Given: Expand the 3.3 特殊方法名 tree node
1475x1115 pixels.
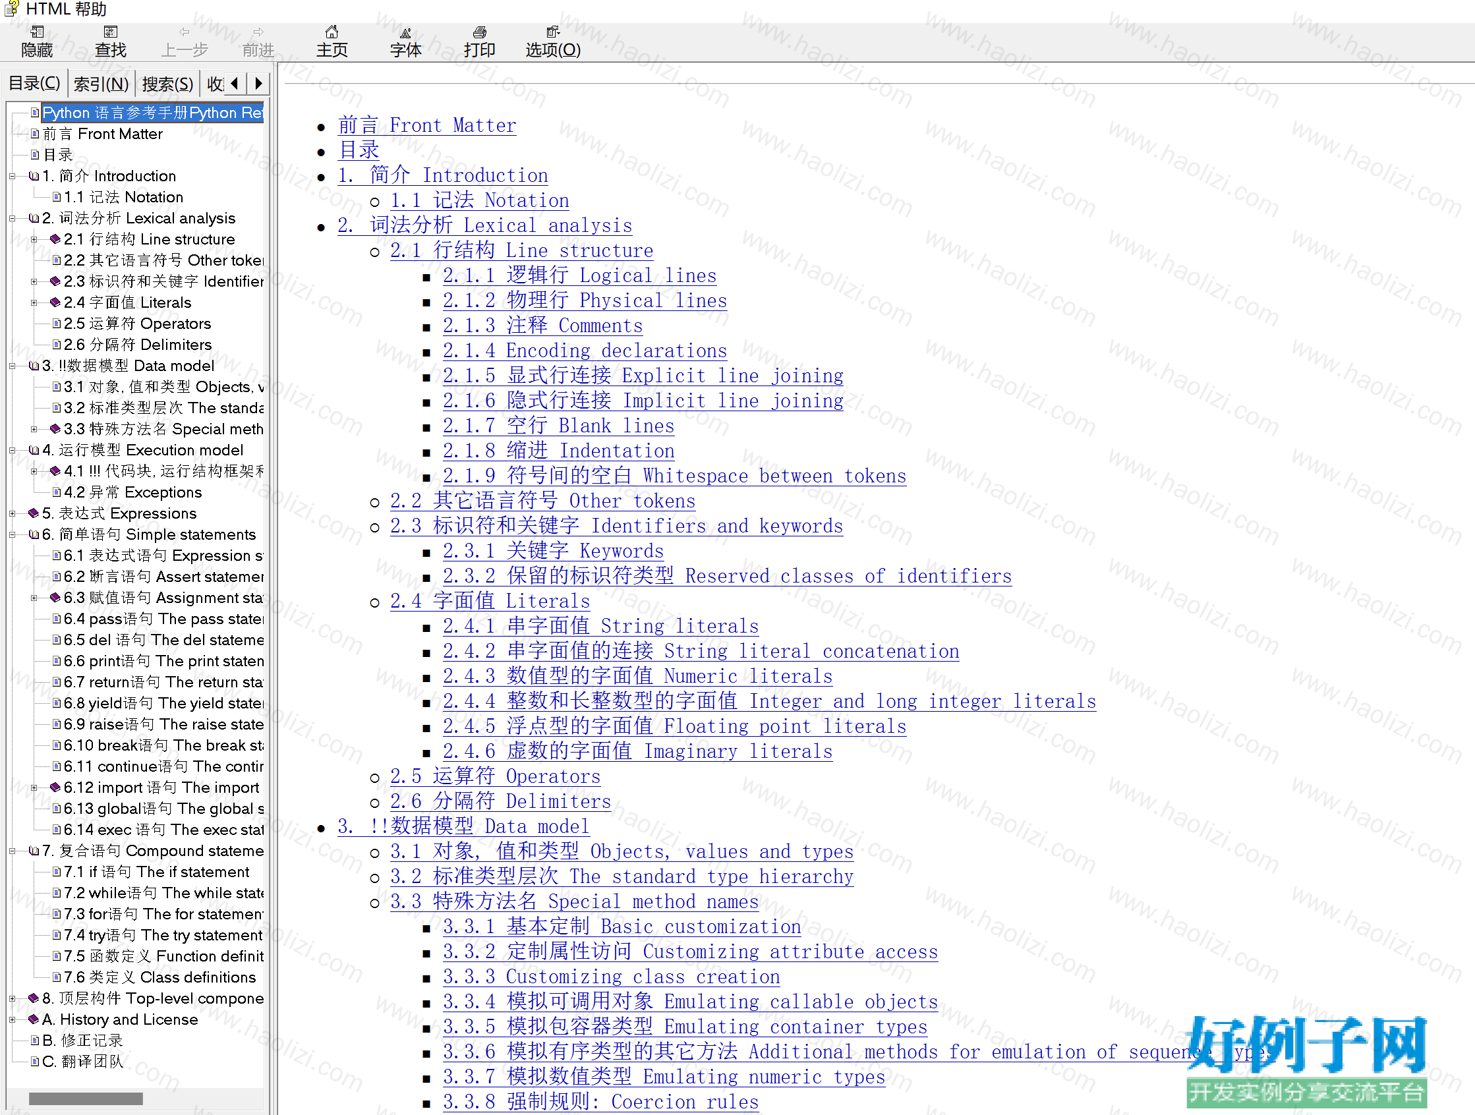Looking at the screenshot, I should 34,430.
